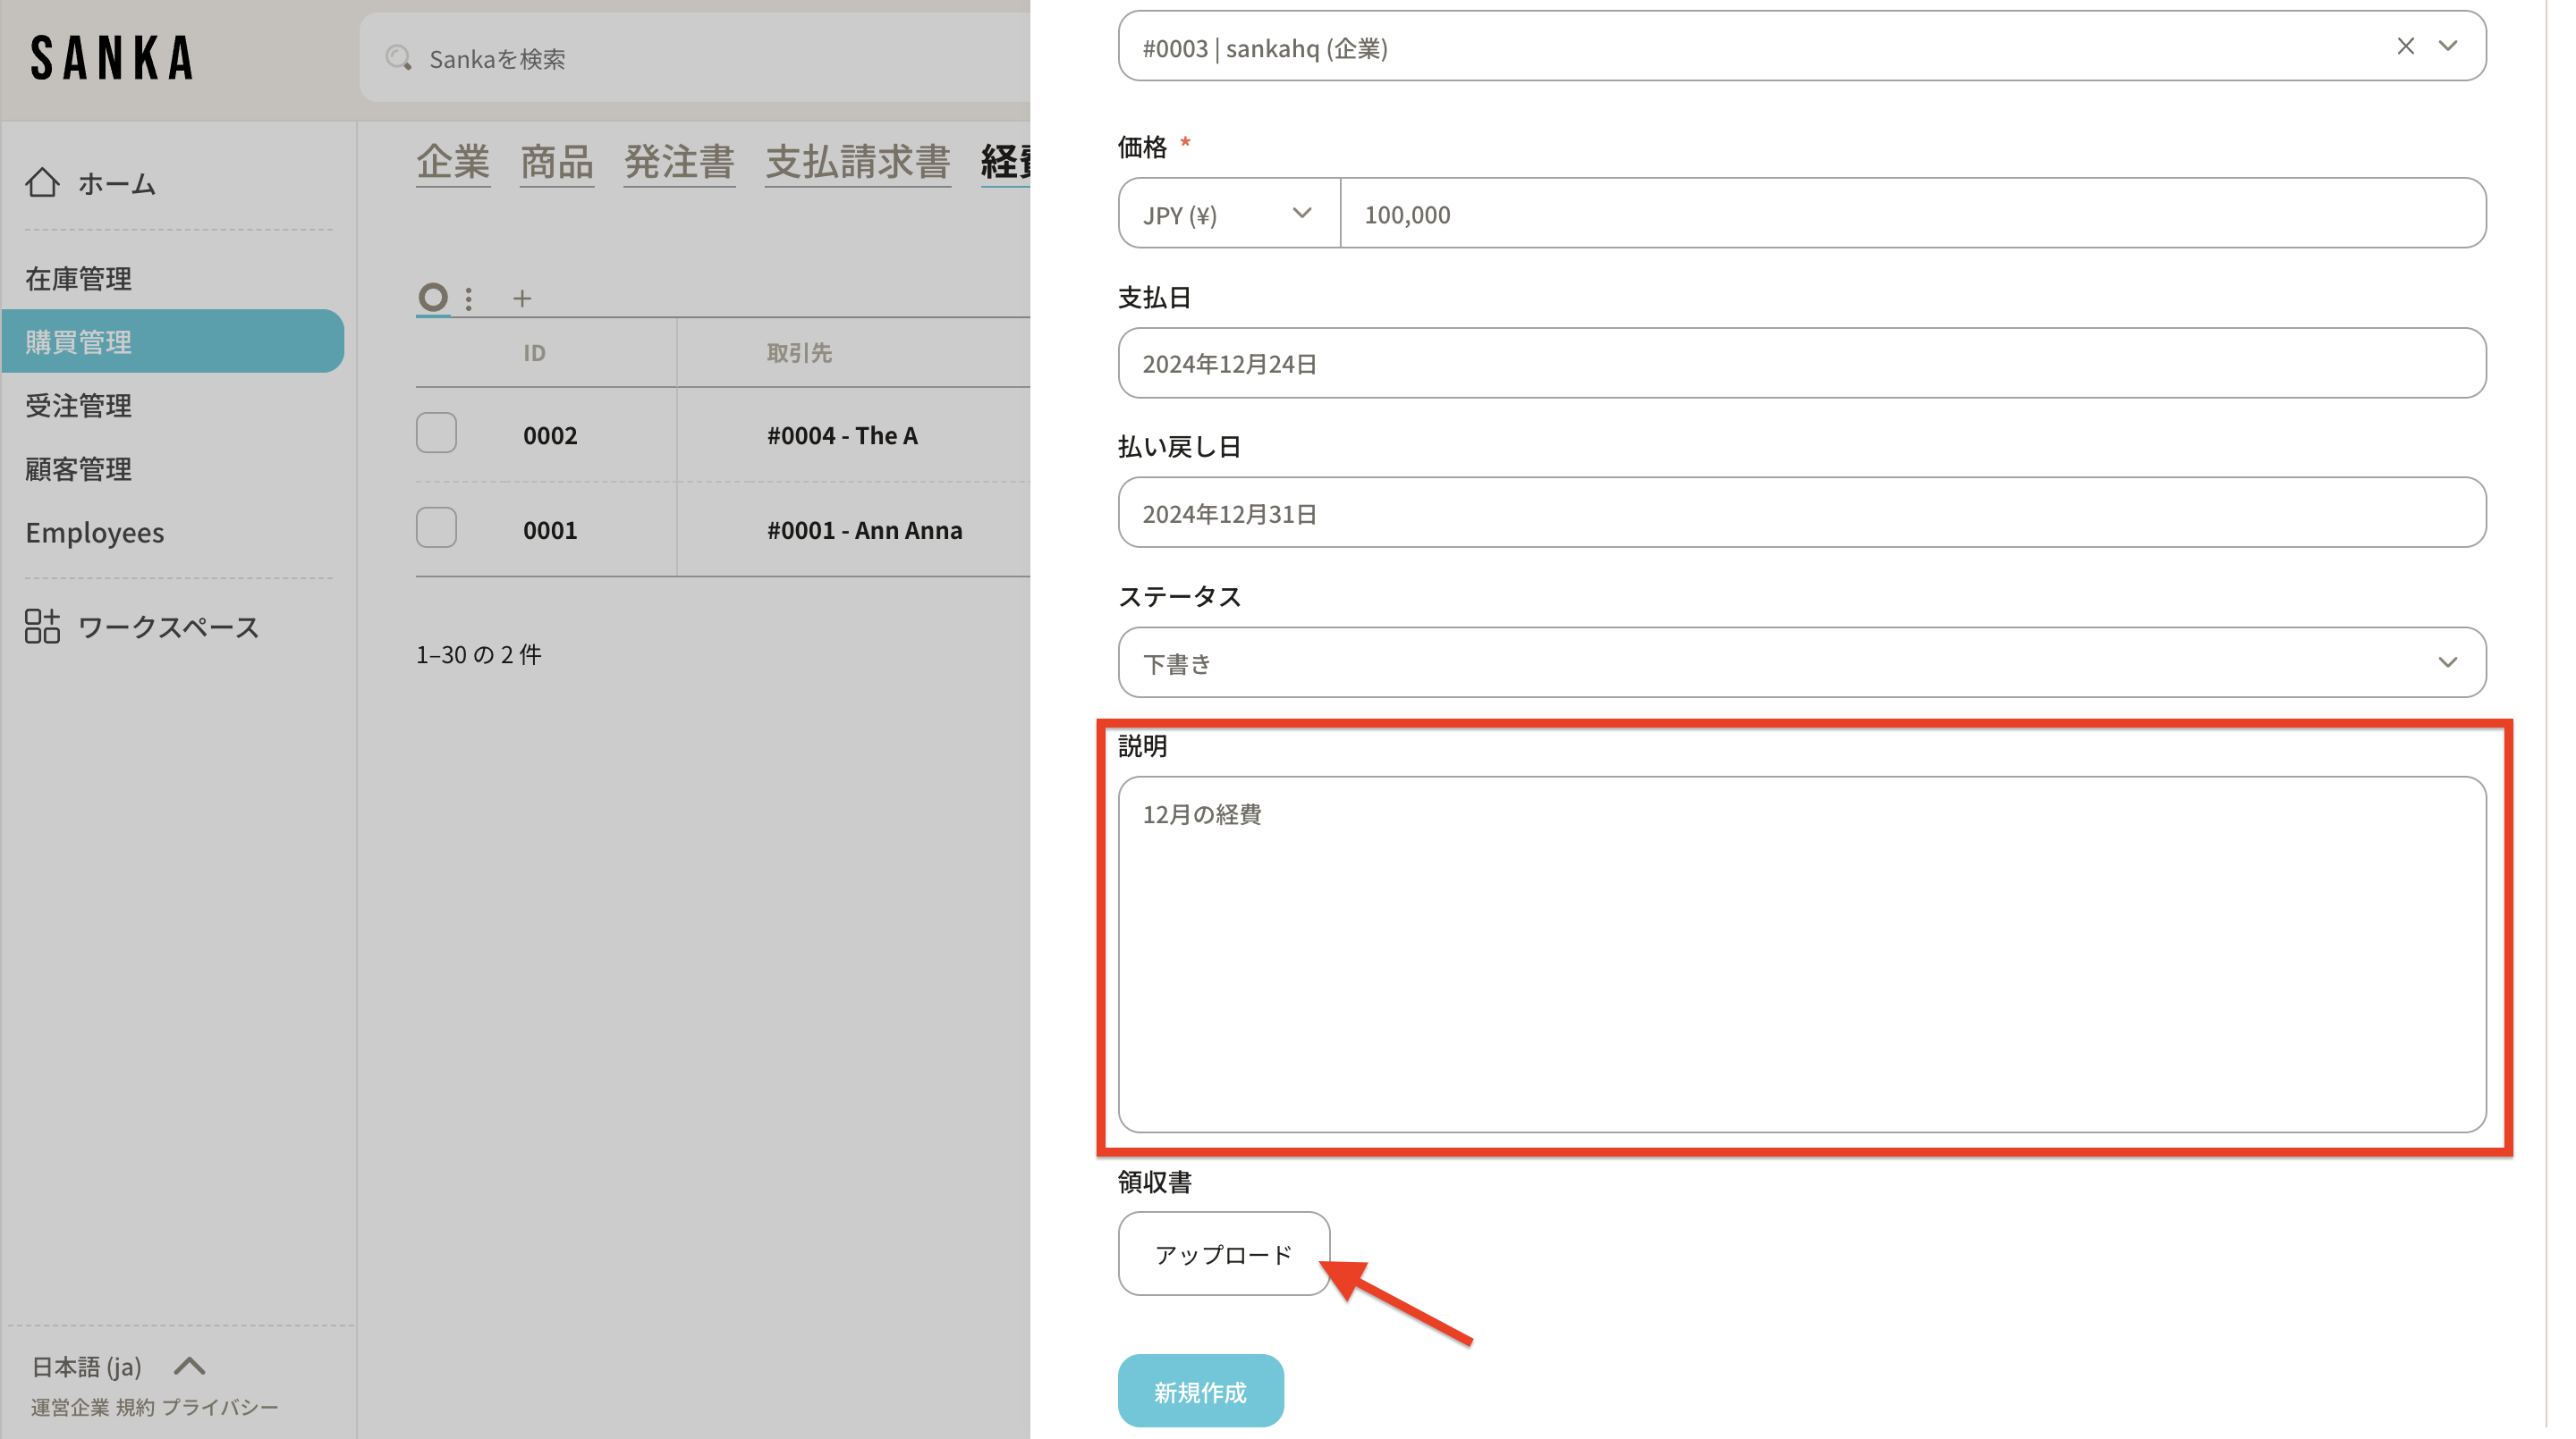Switch to the 発注書 tab

[x=679, y=162]
